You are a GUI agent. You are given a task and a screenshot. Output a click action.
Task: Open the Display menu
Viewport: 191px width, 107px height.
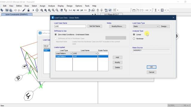[x=61, y=6]
